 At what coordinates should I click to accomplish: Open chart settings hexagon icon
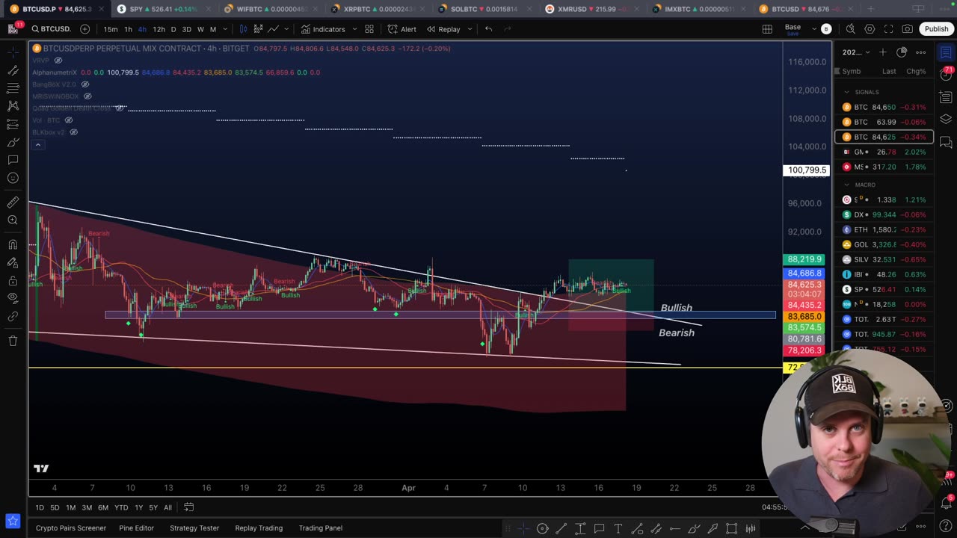tap(870, 29)
